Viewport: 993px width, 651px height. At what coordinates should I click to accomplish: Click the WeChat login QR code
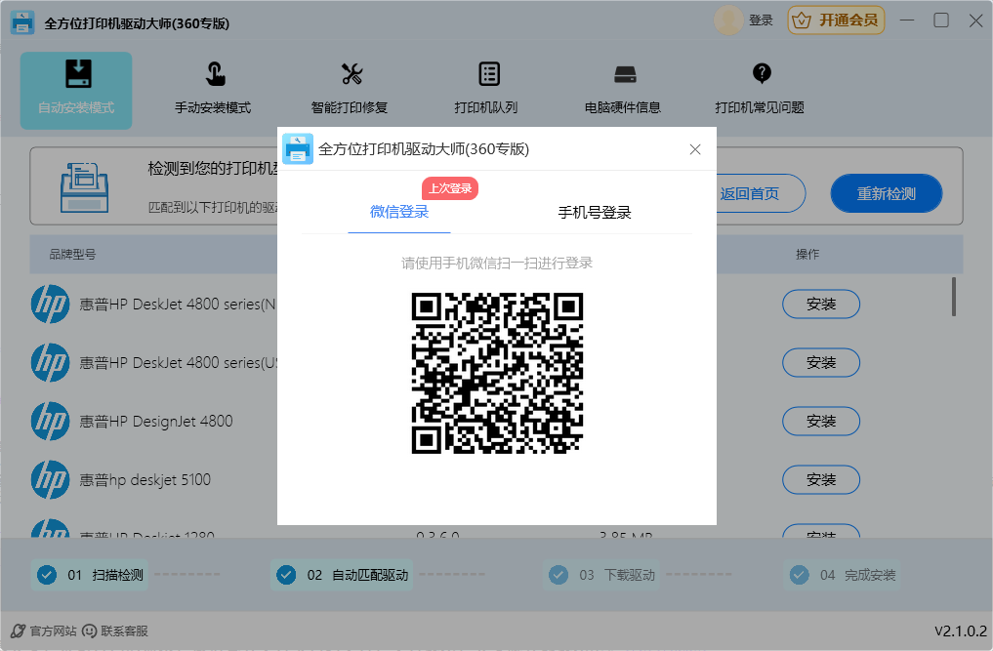point(497,374)
